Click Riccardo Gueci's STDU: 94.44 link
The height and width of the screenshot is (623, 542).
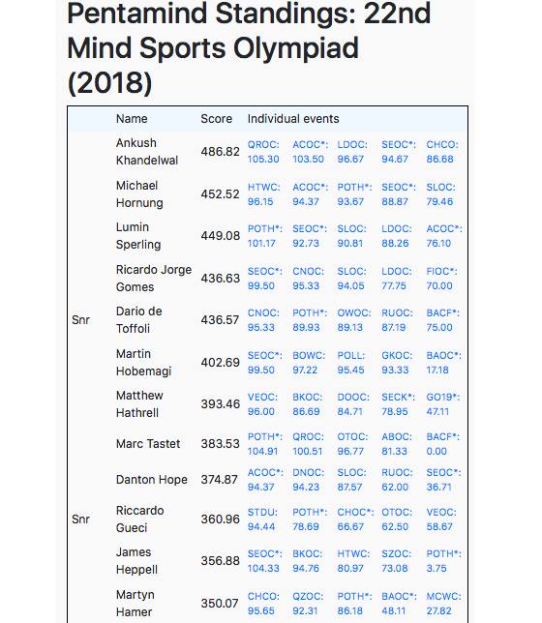point(262,519)
